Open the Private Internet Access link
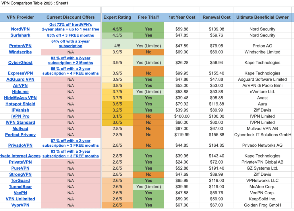The height and width of the screenshot is (211, 294). (x=20, y=156)
